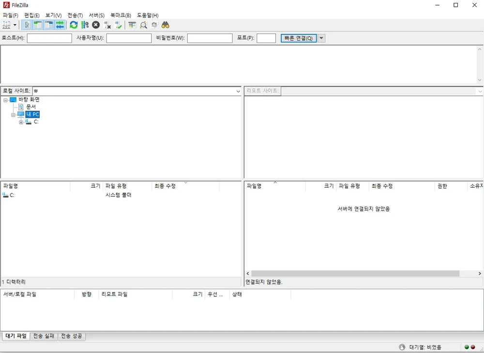Click the 리모트 파일 queue column header
Image resolution: width=484 pixels, height=353 pixels.
coord(136,294)
